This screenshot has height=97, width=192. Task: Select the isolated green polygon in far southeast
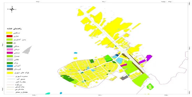(150, 87)
